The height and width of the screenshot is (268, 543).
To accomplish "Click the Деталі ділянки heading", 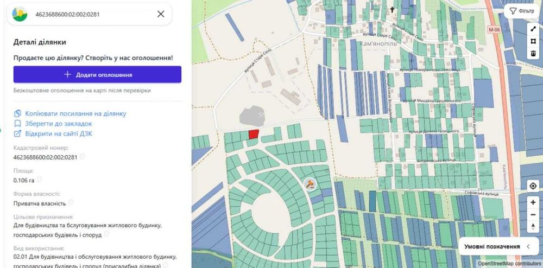I will (40, 42).
